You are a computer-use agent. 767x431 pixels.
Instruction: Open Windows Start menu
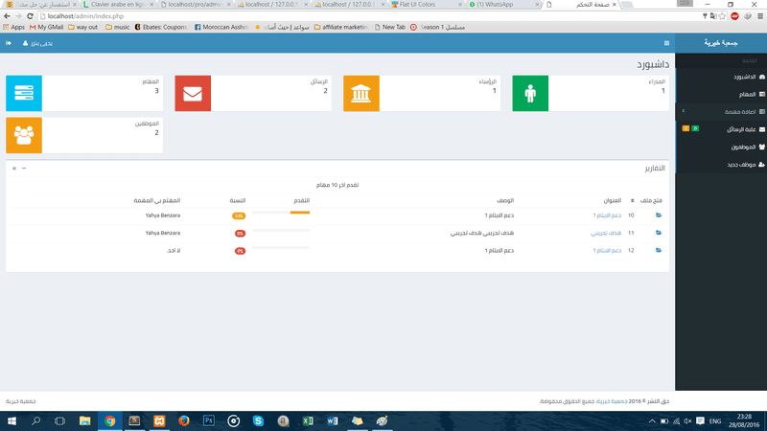tap(12, 420)
